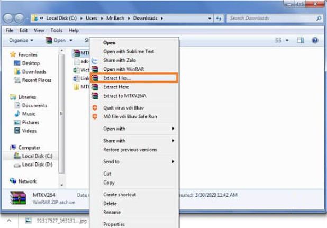Click the Videos icon in Libraries
Viewport: 327px width, 228px height.
(x=17, y=131)
